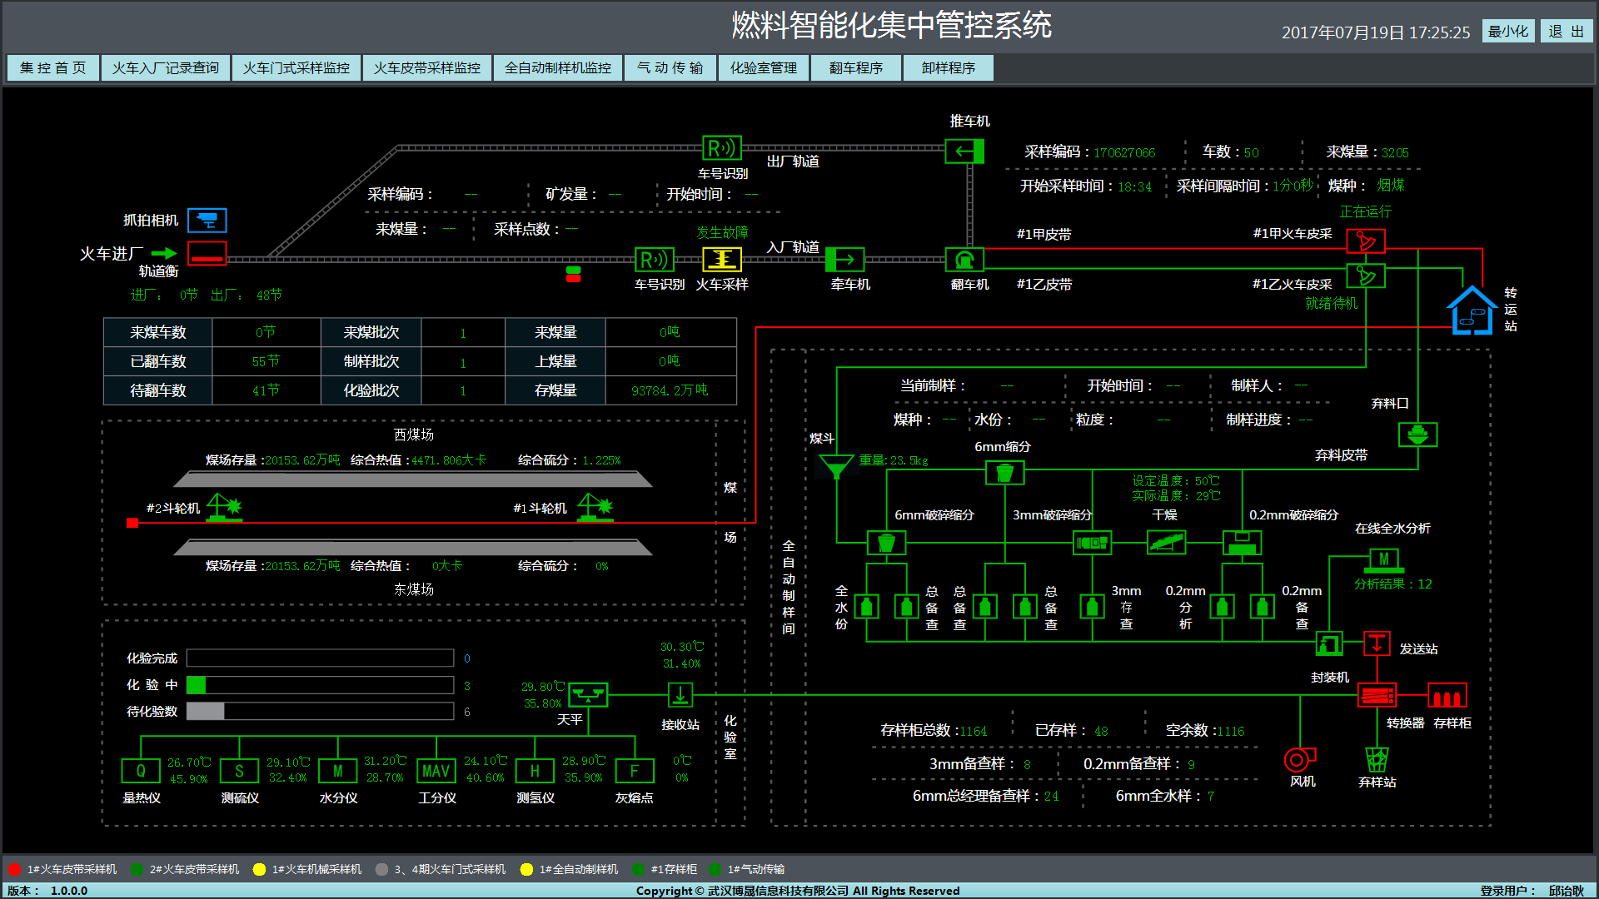Switch to 化验室管理 tab
1599x899 pixels.
pyautogui.click(x=763, y=68)
